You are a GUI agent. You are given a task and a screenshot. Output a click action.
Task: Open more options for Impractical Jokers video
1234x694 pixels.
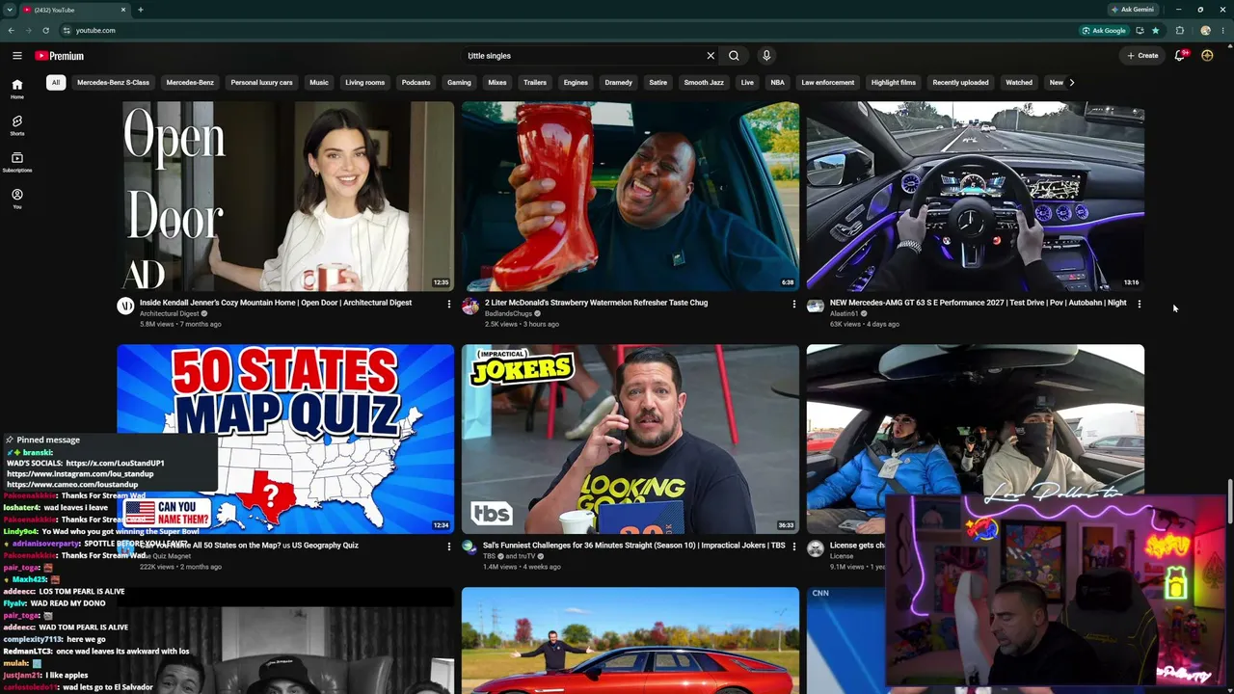pyautogui.click(x=793, y=547)
